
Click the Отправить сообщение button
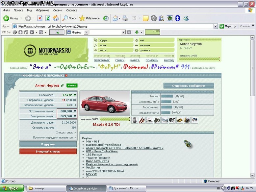coord(189,85)
